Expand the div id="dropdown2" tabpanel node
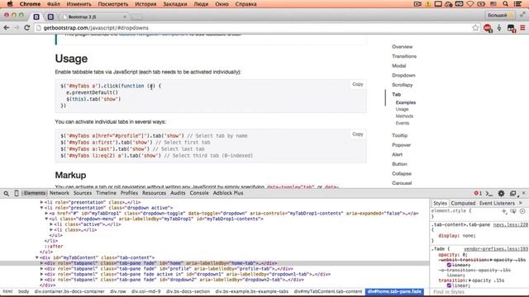The width and height of the screenshot is (529, 297). click(42, 280)
